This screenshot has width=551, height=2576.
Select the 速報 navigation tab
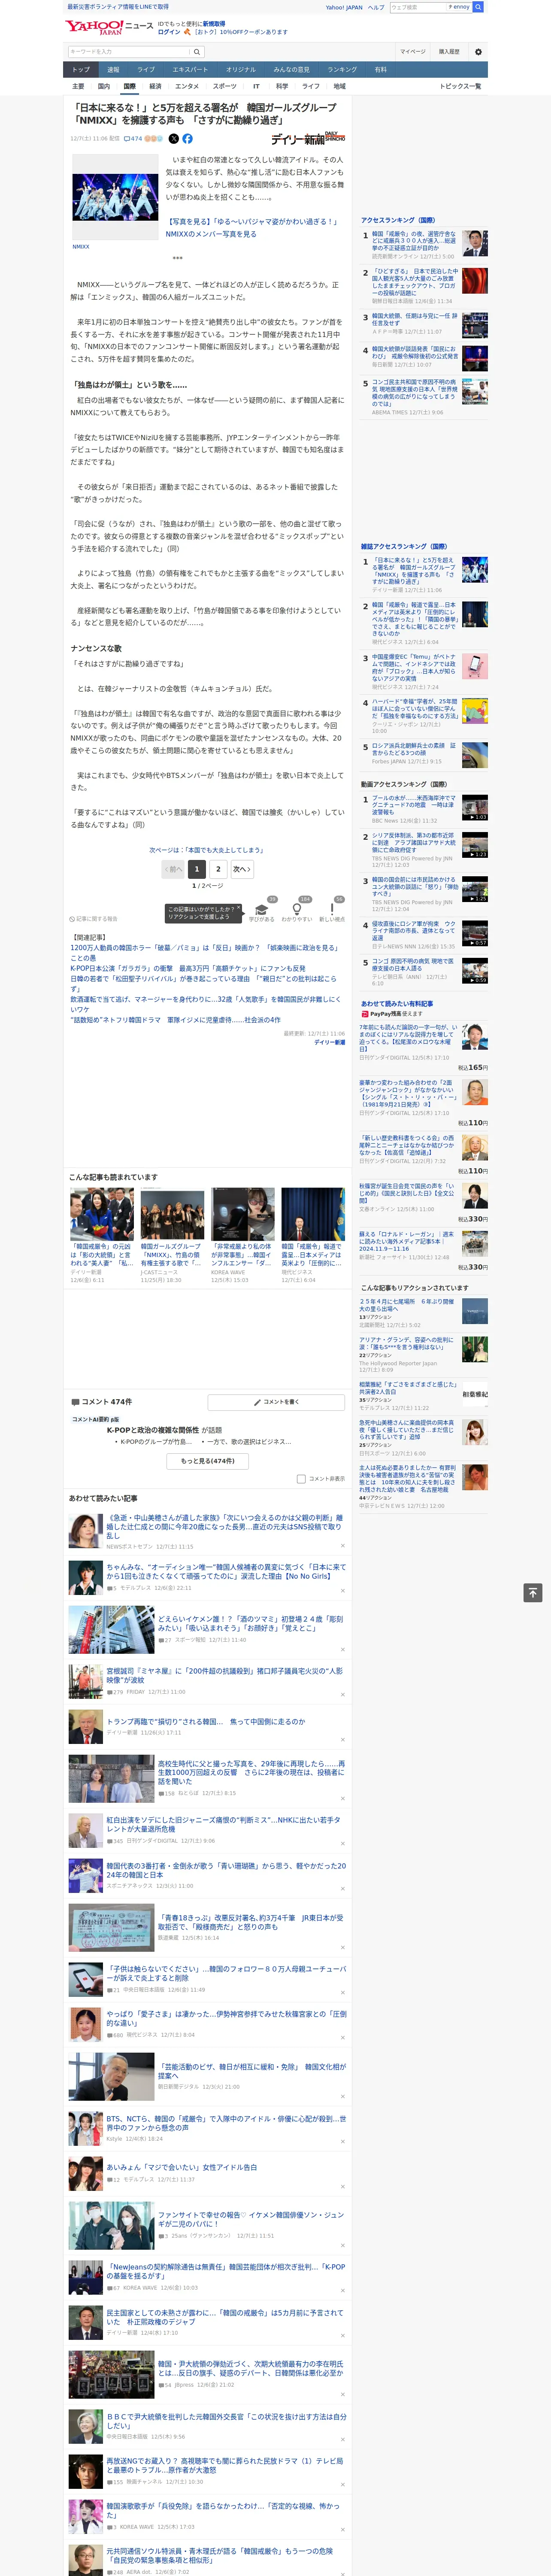113,70
